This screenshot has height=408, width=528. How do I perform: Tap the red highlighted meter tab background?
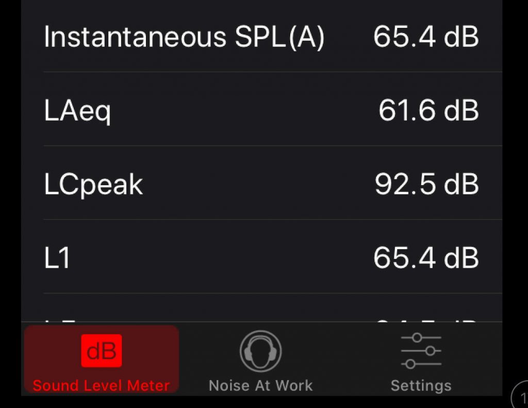[x=101, y=358]
